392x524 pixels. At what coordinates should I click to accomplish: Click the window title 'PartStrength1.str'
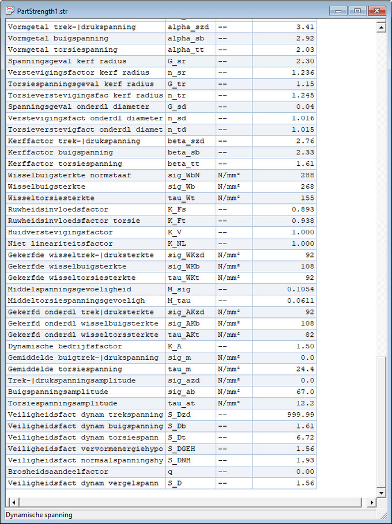(42, 12)
